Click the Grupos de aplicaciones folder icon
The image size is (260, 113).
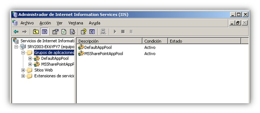(x=29, y=53)
